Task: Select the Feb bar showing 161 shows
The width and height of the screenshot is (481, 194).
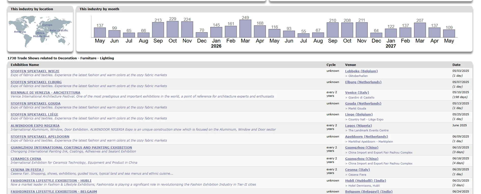Action: (x=231, y=32)
